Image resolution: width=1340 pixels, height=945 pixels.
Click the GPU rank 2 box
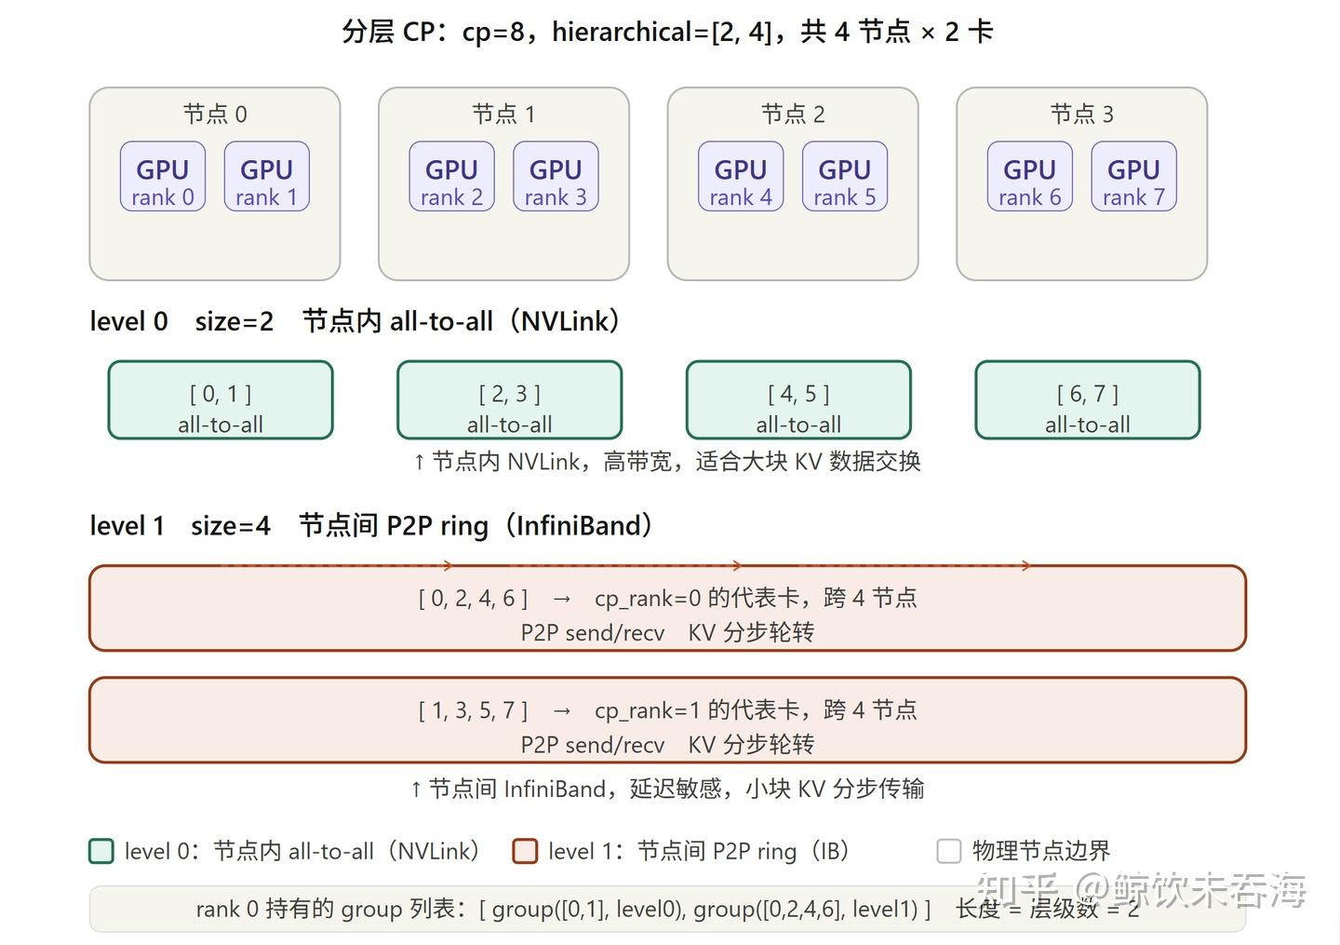(452, 176)
